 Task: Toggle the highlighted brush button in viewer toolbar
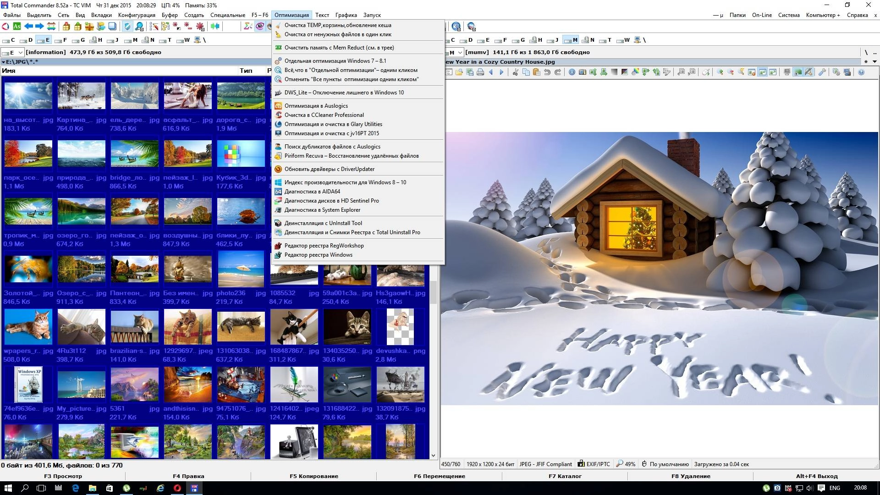point(808,72)
